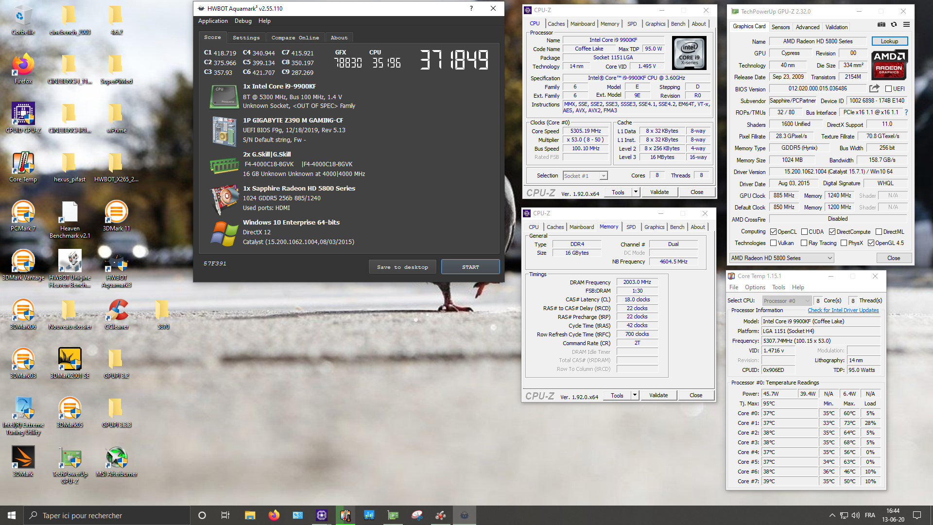Open the Socket #1 selection dropdown in CPU-Z
Screen dimensions: 933x525
click(585, 176)
